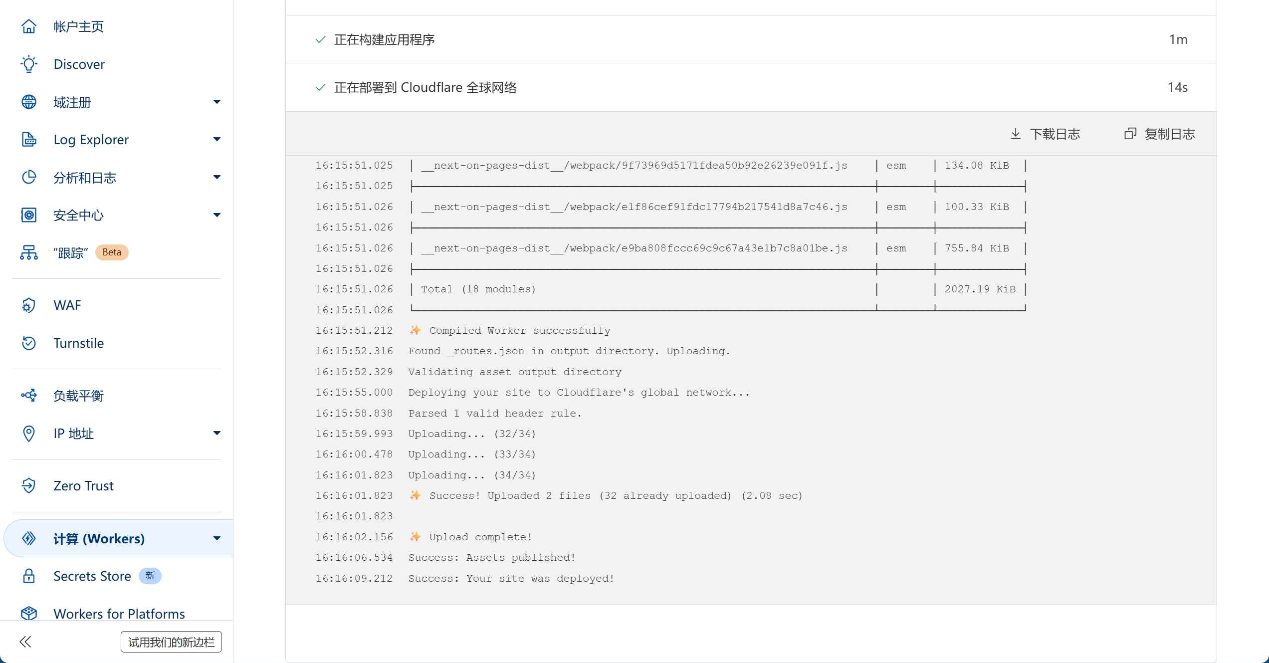Screen dimensions: 1269x663
Task: Collapse sidebar with double-chevron icon
Action: [25, 642]
